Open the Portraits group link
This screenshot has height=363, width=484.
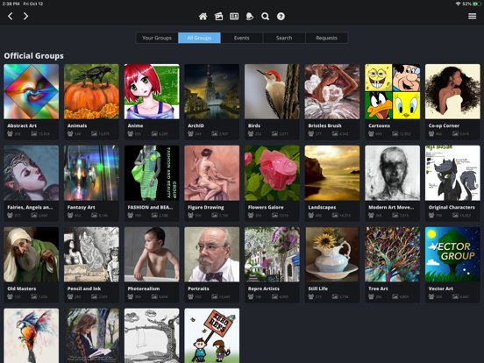coord(198,288)
